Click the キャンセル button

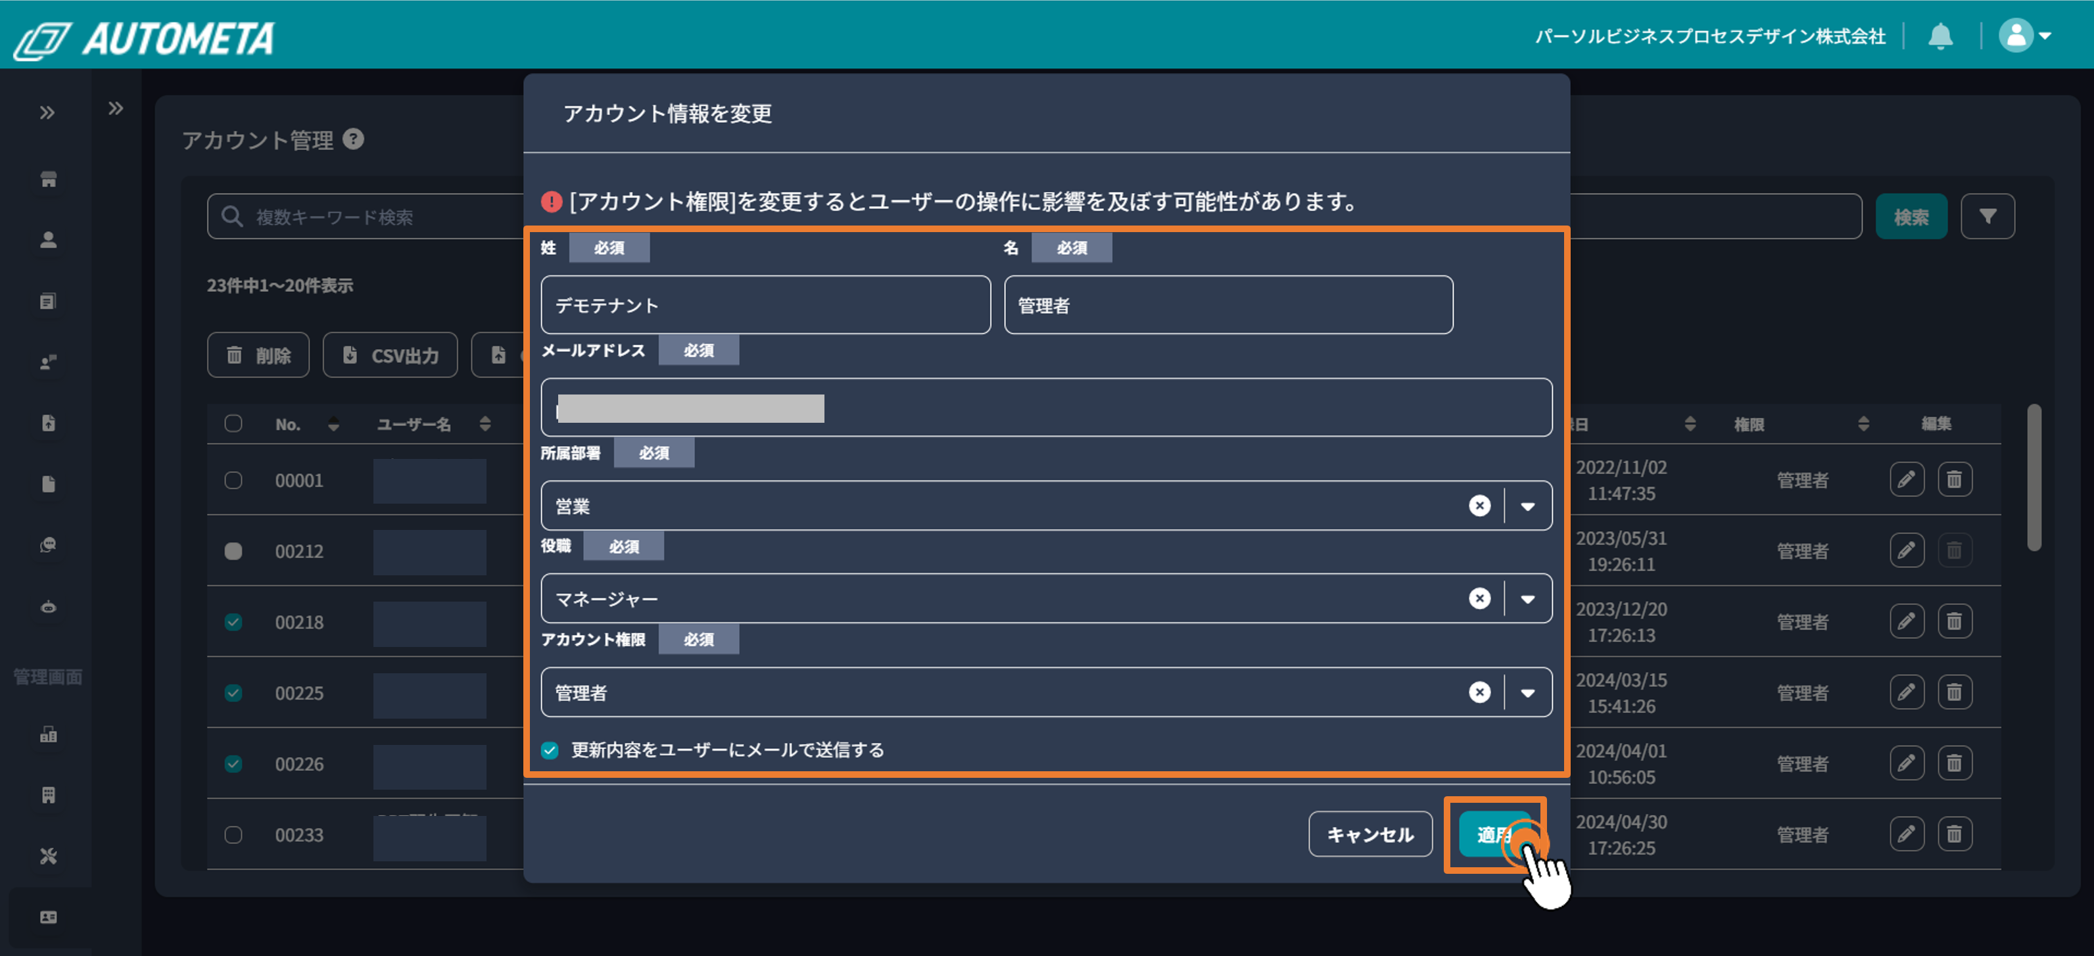click(x=1369, y=834)
